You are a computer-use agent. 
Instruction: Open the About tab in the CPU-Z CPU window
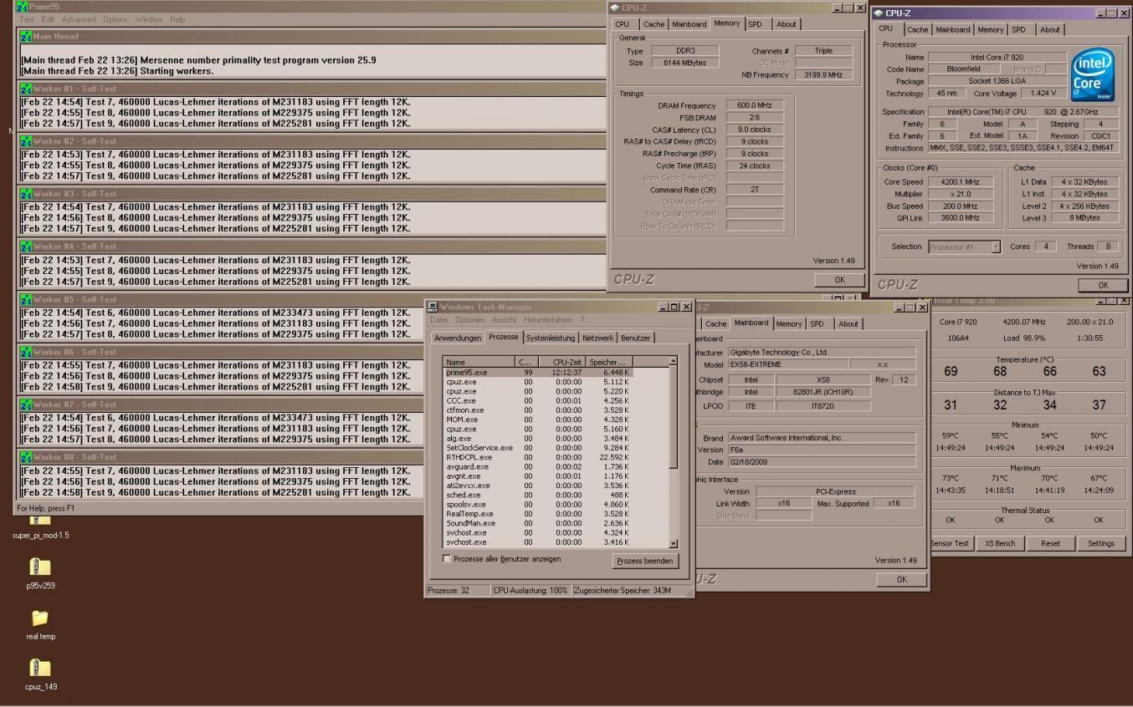click(1049, 29)
